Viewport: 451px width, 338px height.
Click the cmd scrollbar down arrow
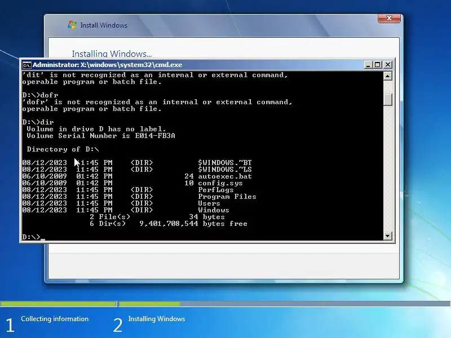388,236
